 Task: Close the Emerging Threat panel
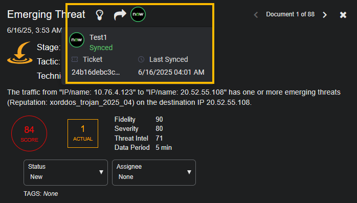pos(343,15)
